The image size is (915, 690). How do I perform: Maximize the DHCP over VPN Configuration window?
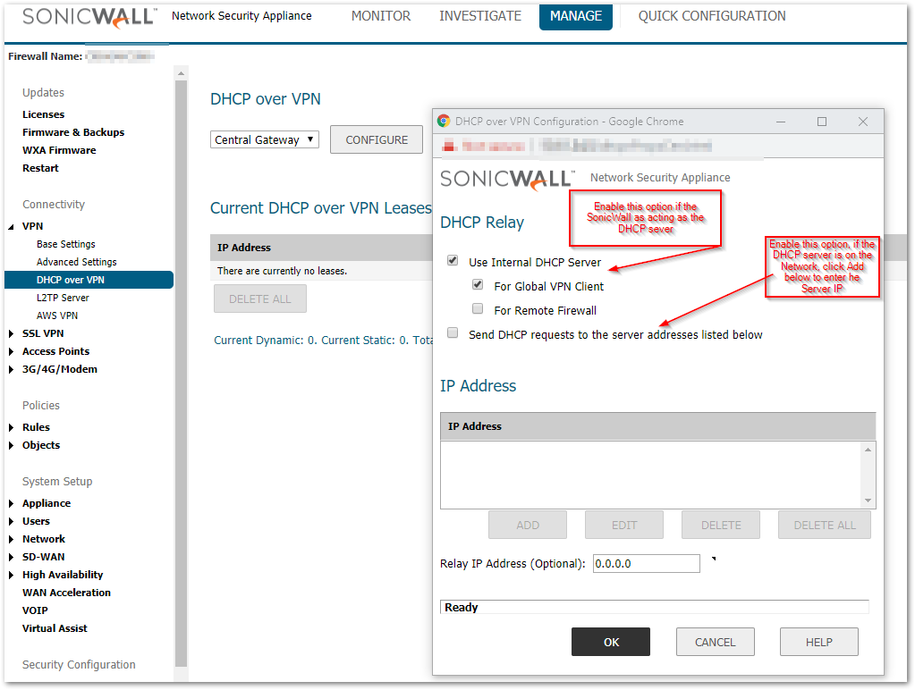[822, 122]
